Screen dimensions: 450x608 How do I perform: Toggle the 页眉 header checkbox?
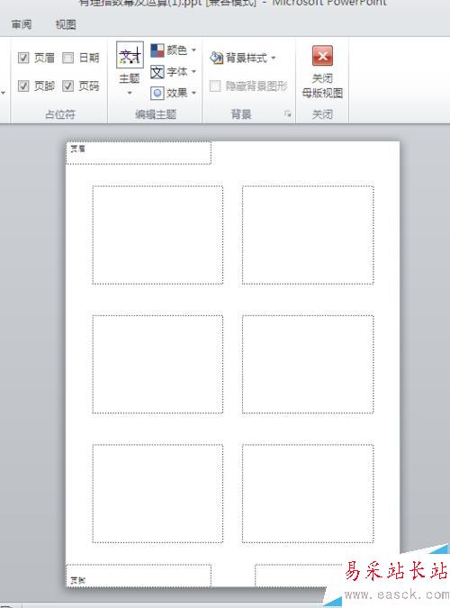pyautogui.click(x=23, y=58)
